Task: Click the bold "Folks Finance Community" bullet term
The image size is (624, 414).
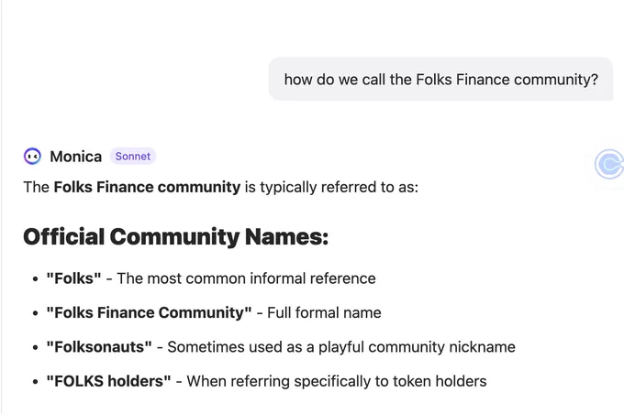Action: pyautogui.click(x=149, y=312)
